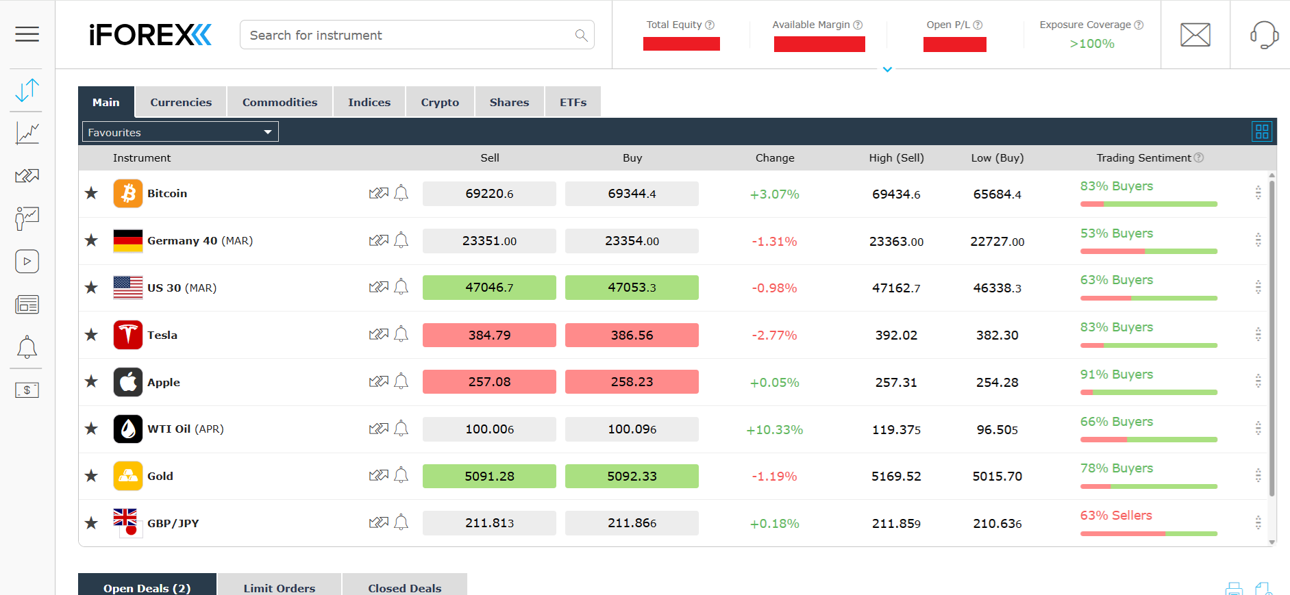Open chart for Bitcoin row
Image resolution: width=1290 pixels, height=595 pixels.
click(x=379, y=193)
